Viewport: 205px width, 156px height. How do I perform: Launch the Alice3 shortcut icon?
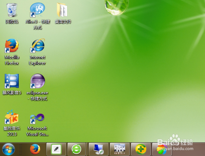(x=38, y=10)
